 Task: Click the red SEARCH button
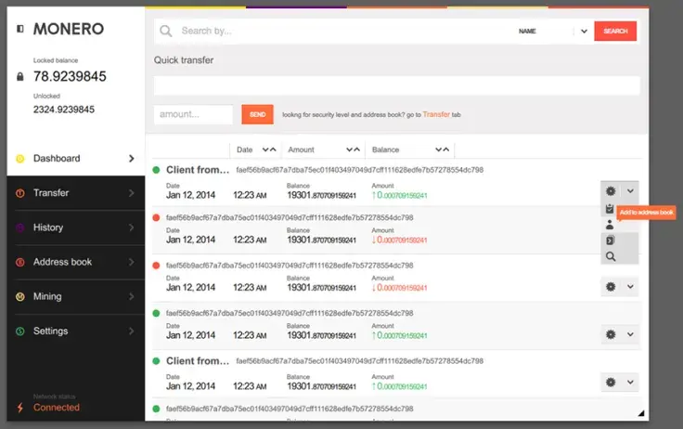[x=615, y=31]
